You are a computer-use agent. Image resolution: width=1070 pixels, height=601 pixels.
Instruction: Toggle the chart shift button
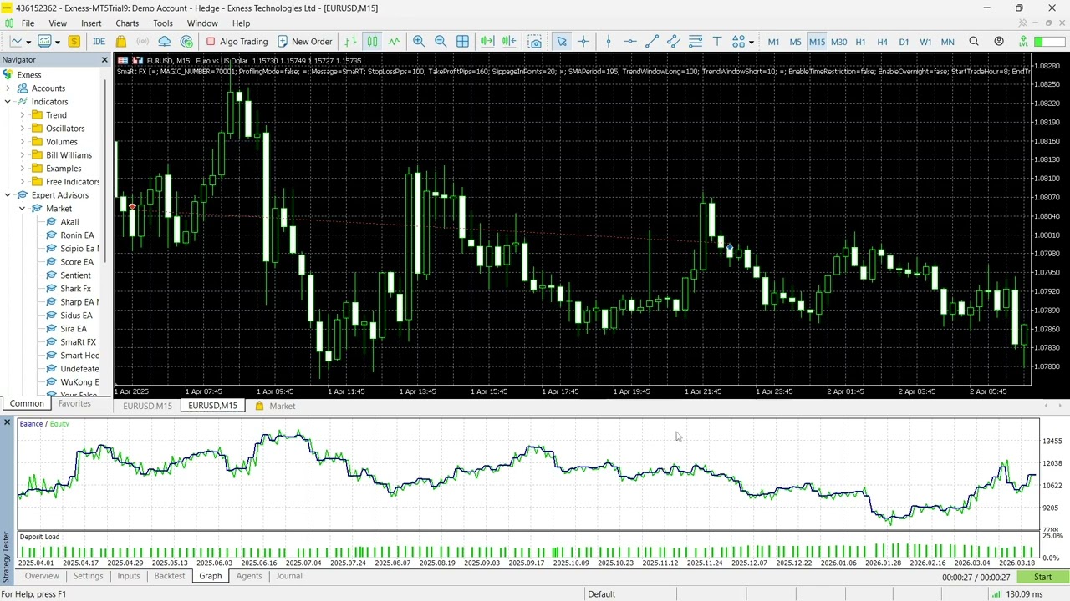click(509, 42)
